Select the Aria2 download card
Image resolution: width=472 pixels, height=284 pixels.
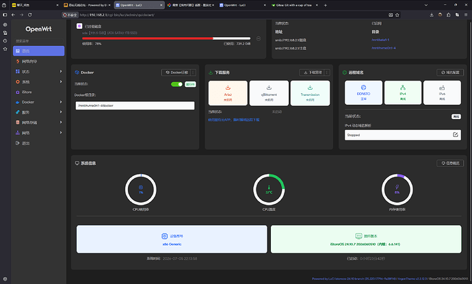click(x=228, y=93)
